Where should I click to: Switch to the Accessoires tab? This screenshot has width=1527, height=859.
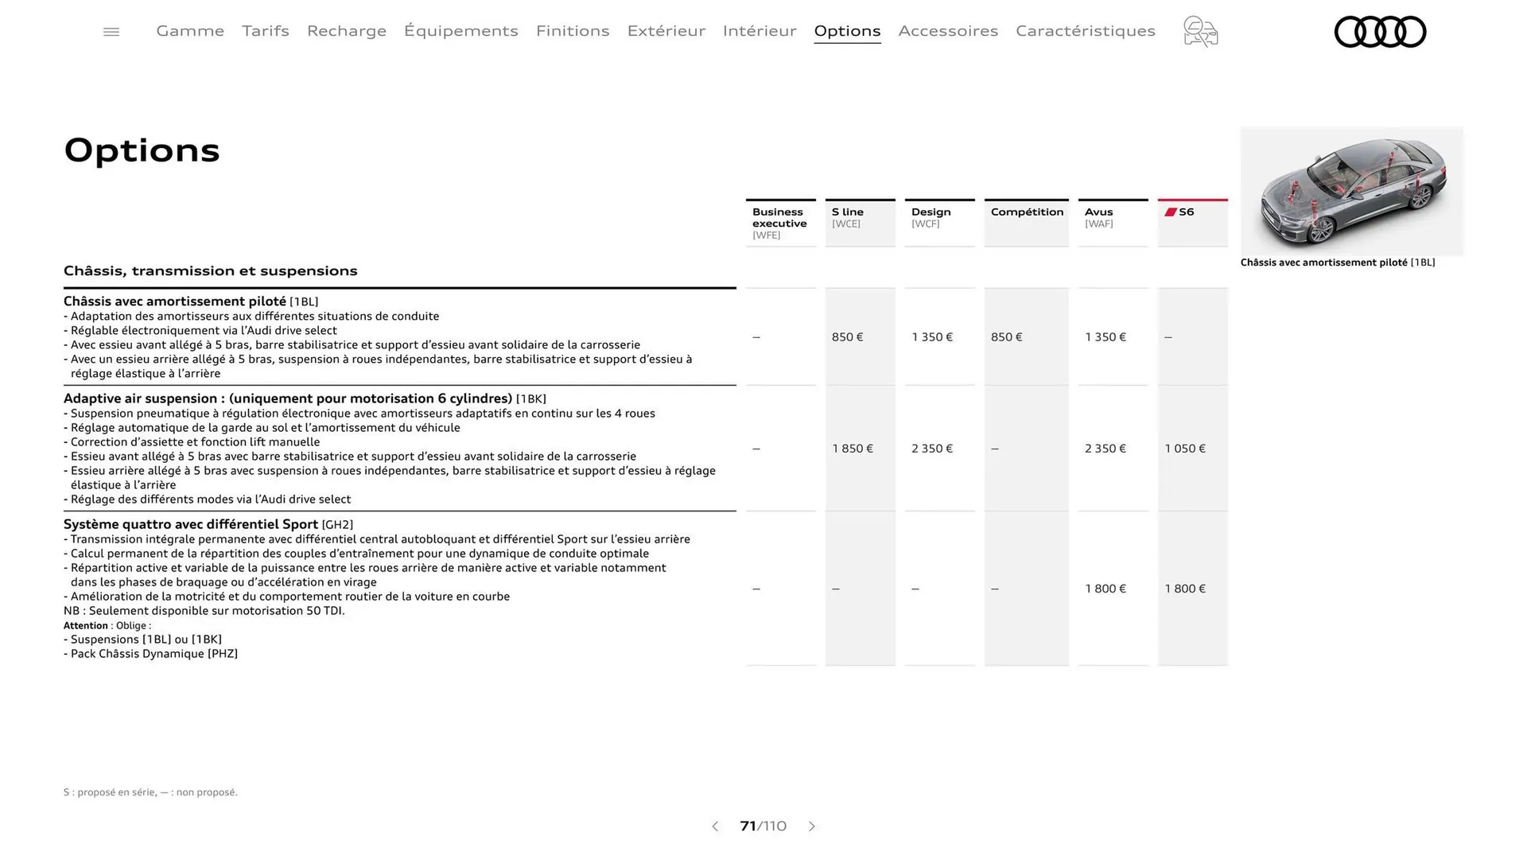click(x=948, y=31)
